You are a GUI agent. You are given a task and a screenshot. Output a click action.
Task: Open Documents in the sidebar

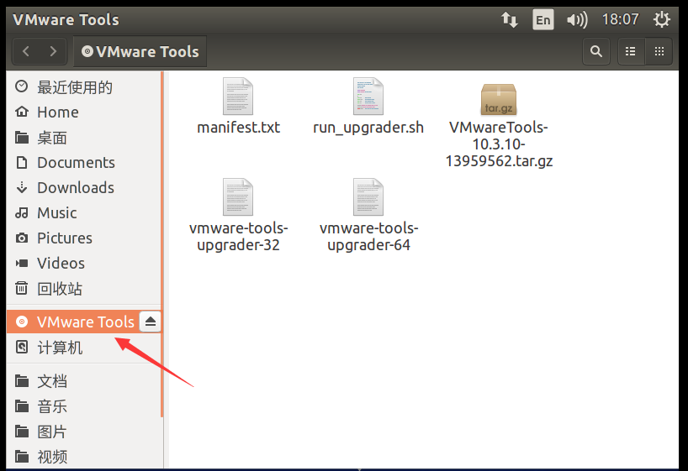click(84, 163)
